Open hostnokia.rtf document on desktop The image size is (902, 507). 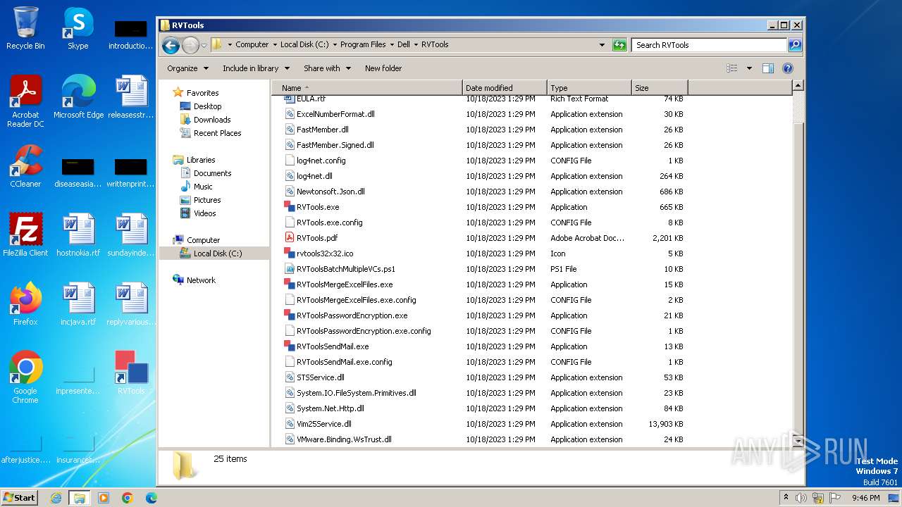pyautogui.click(x=78, y=235)
